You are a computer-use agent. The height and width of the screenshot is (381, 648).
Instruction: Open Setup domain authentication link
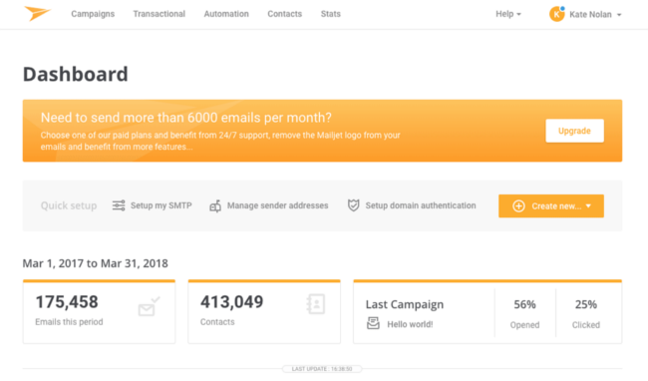421,205
